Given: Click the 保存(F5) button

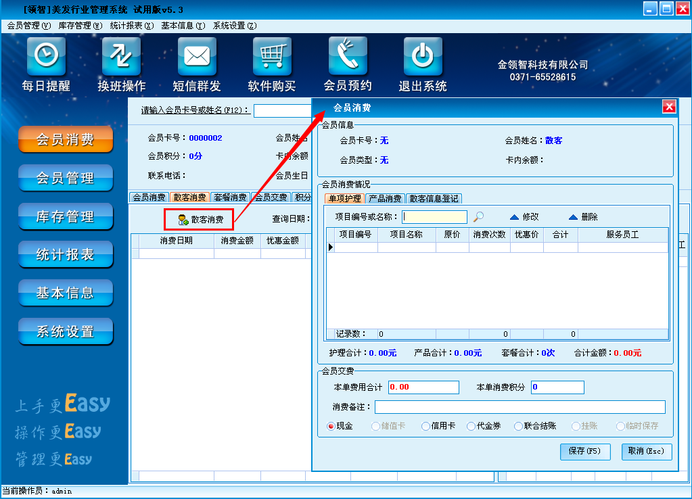Looking at the screenshot, I should pyautogui.click(x=585, y=451).
